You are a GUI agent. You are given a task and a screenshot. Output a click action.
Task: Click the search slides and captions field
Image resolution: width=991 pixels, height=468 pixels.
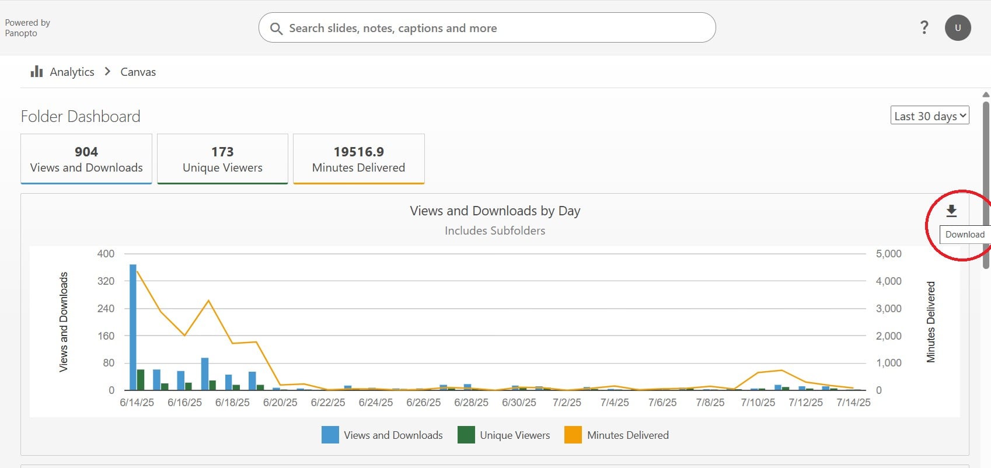487,27
